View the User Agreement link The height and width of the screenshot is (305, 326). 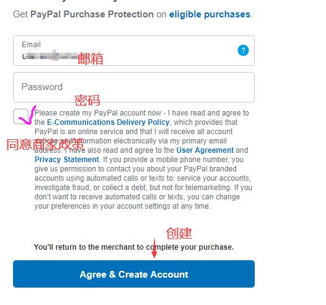point(205,150)
